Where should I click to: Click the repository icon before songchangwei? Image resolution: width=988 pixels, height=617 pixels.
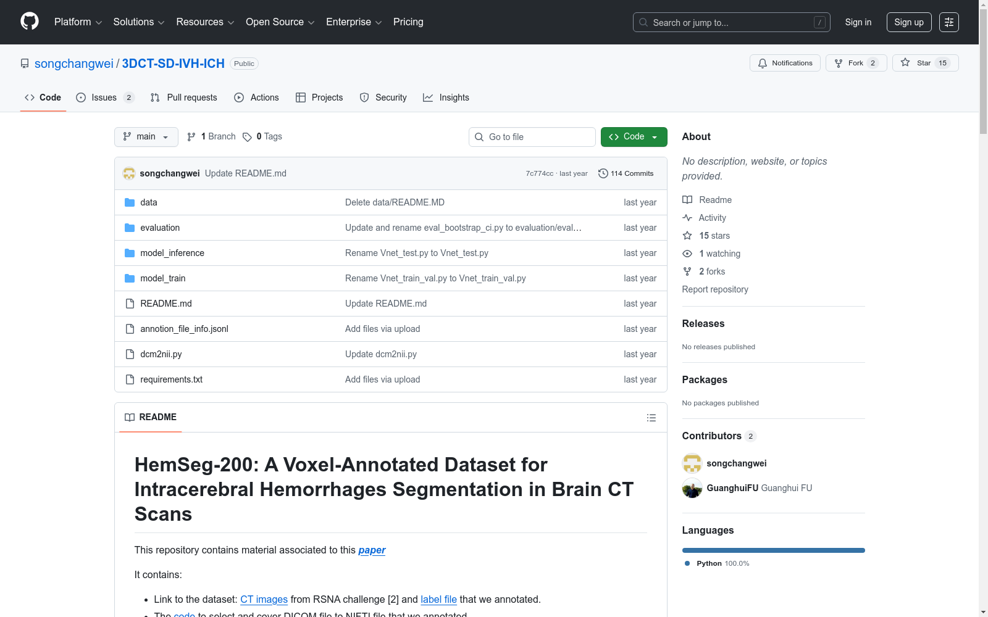click(x=25, y=64)
